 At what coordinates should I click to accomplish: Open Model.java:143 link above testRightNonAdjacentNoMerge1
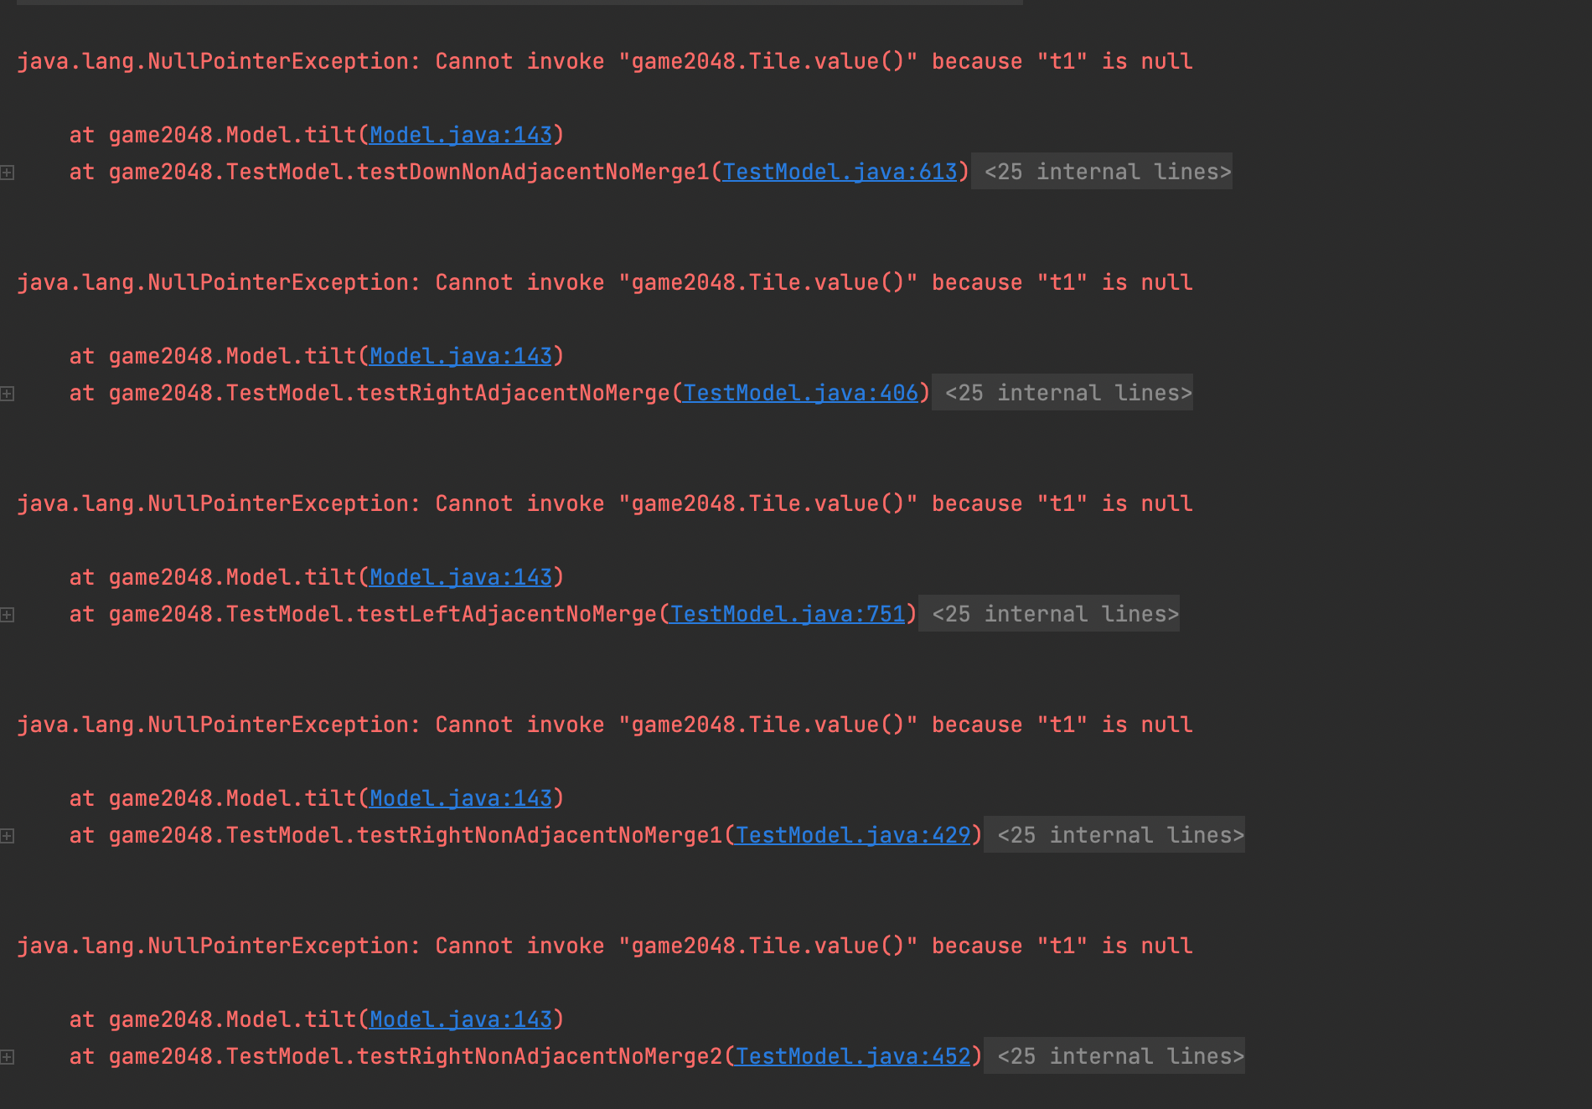461,798
